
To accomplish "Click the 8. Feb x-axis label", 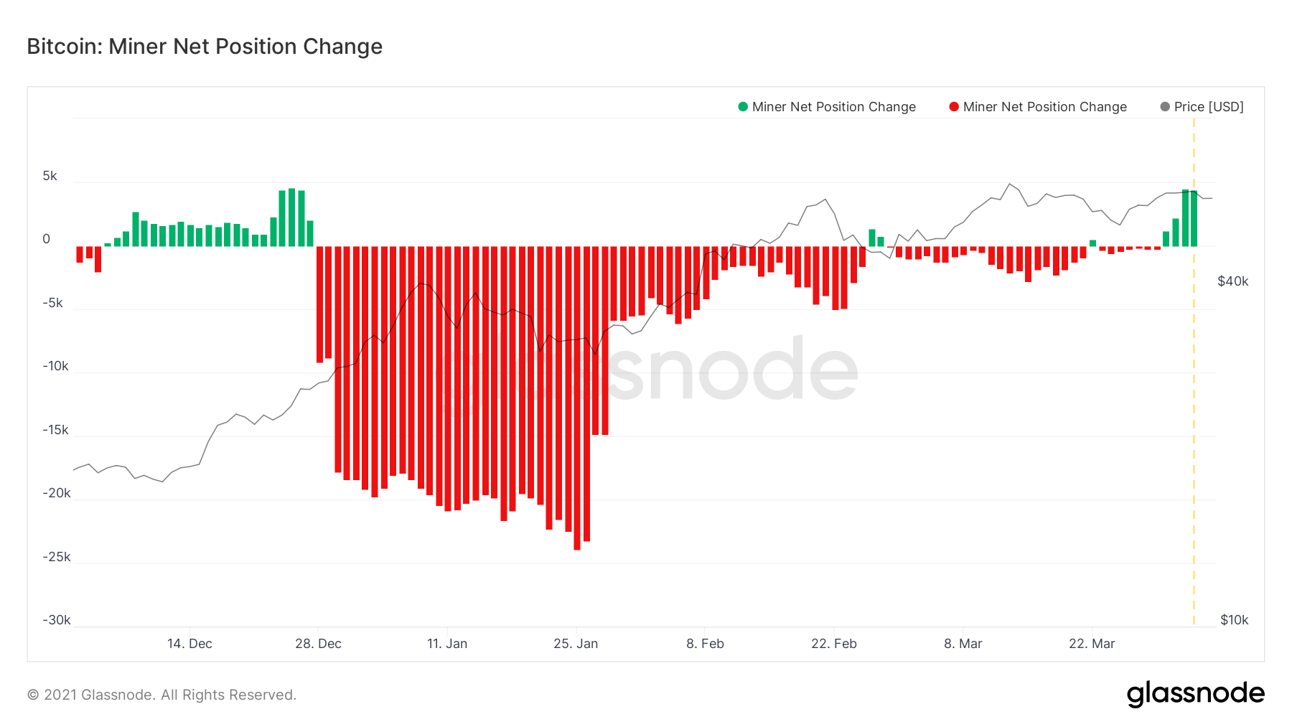I will pos(705,644).
